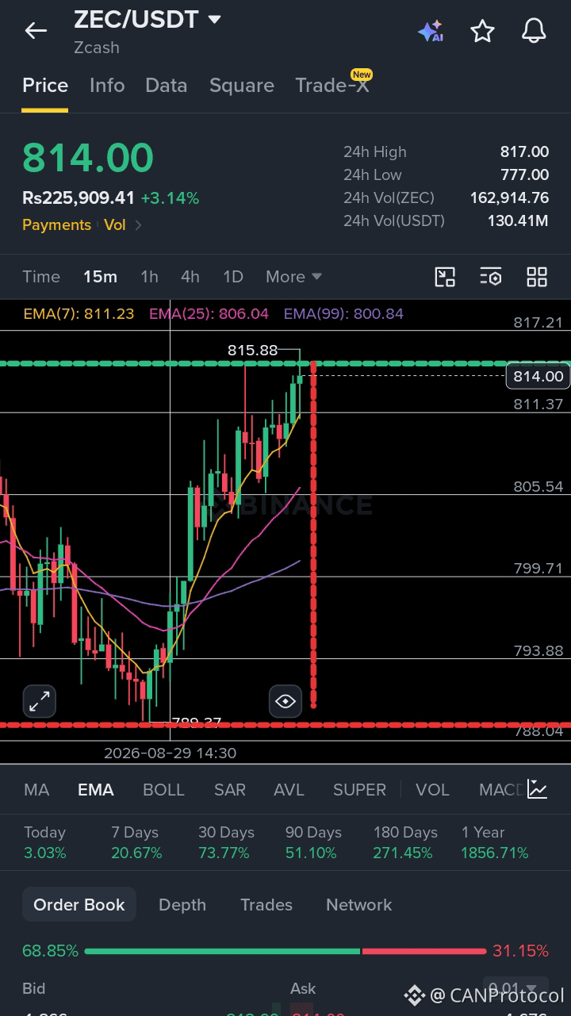
Task: Set a price alert bell
Action: pos(534,31)
